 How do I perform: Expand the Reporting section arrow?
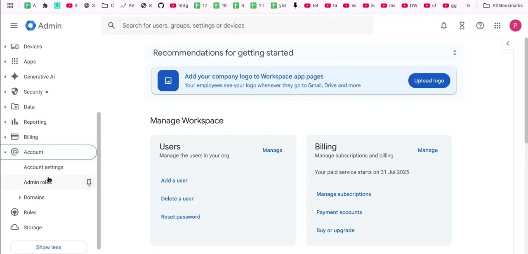click(x=5, y=122)
